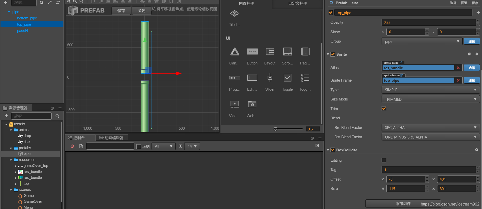Click 保存 button in prefab scene view

pyautogui.click(x=121, y=11)
